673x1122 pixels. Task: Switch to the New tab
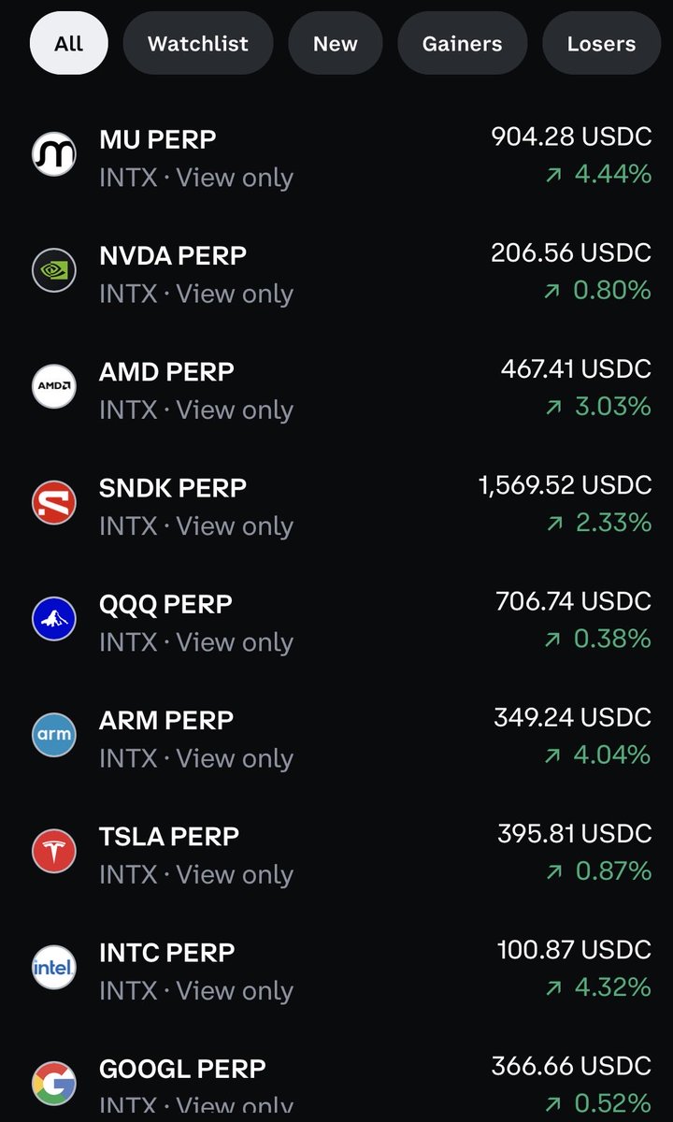tap(336, 43)
